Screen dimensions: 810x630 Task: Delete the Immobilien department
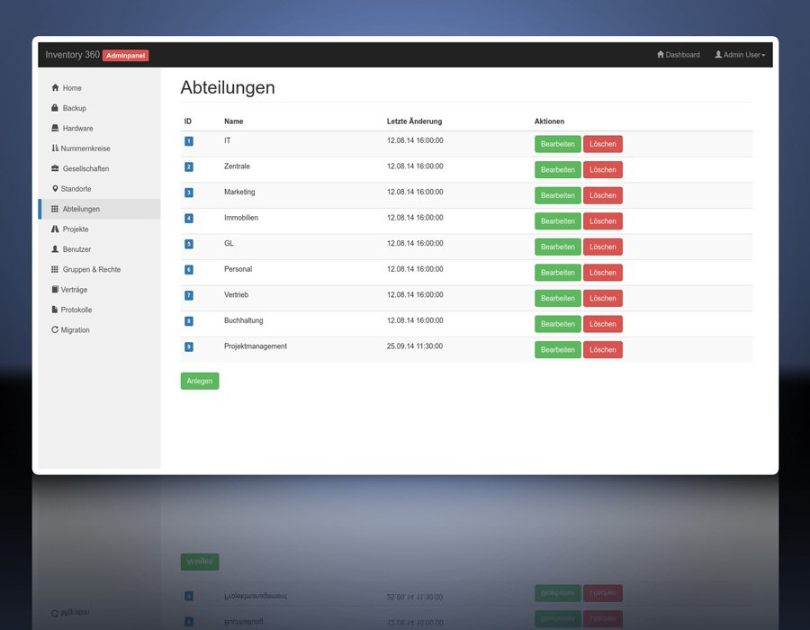(603, 221)
